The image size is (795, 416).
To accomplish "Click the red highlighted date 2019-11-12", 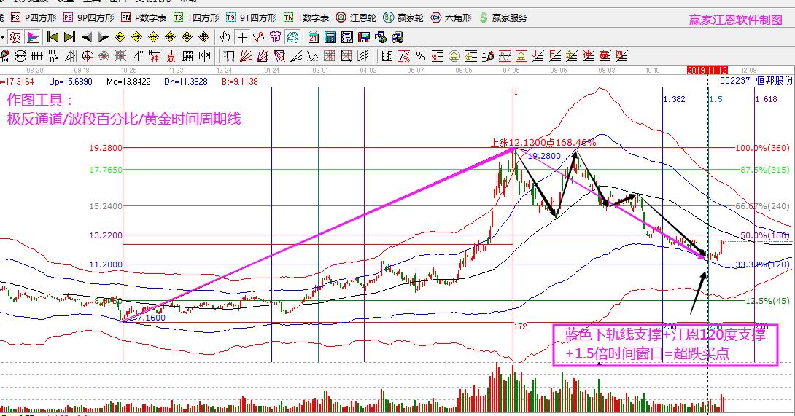I will 707,70.
